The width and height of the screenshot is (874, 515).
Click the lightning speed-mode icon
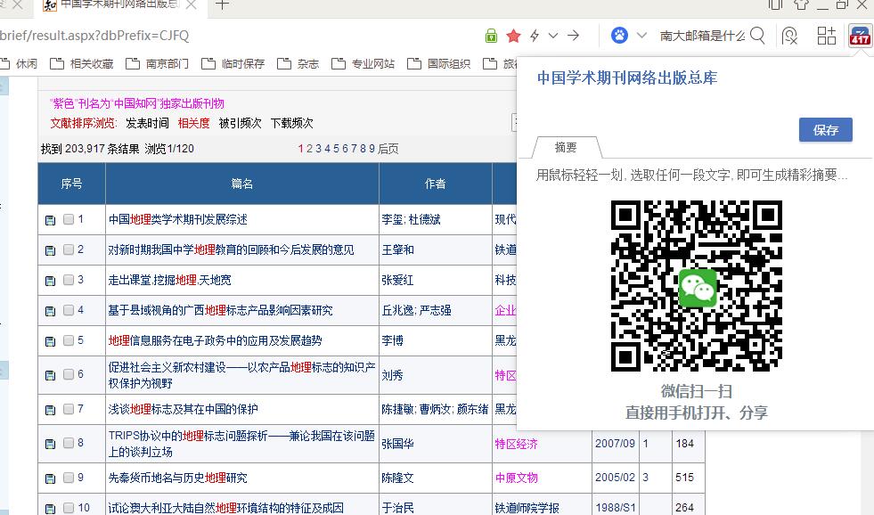point(535,36)
